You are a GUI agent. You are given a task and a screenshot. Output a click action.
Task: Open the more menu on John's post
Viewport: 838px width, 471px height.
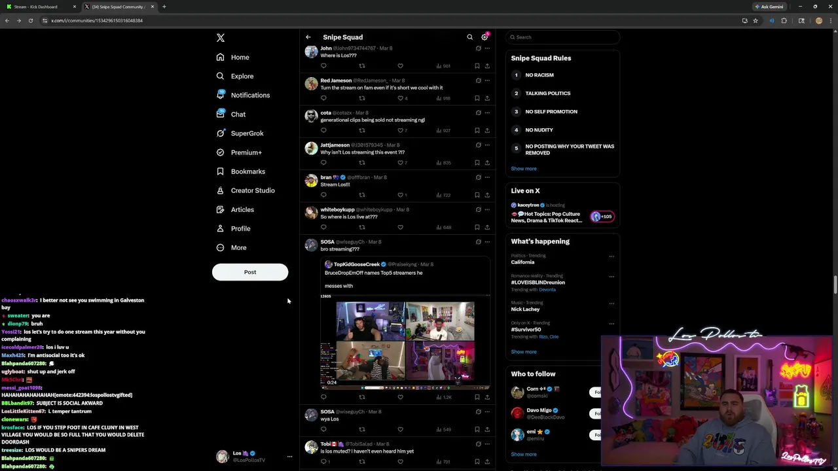(486, 48)
